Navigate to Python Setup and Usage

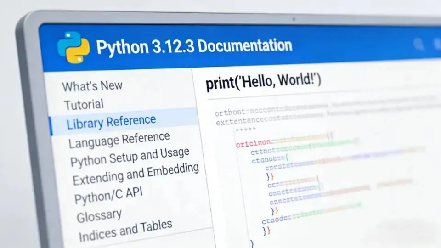point(130,157)
